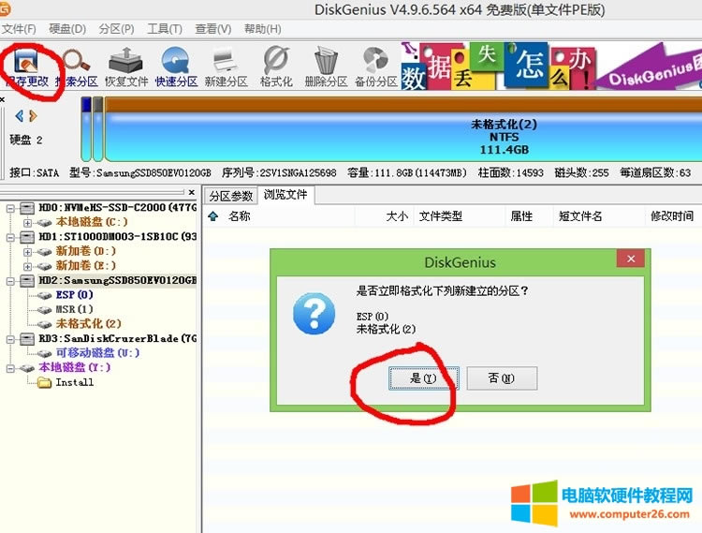The width and height of the screenshot is (702, 533).
Task: Go to previous disk with left arrow
Action: click(x=21, y=116)
